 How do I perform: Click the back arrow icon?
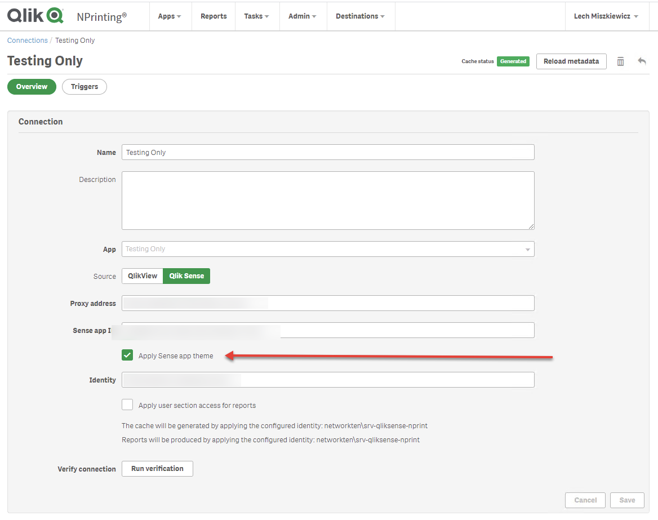click(642, 61)
